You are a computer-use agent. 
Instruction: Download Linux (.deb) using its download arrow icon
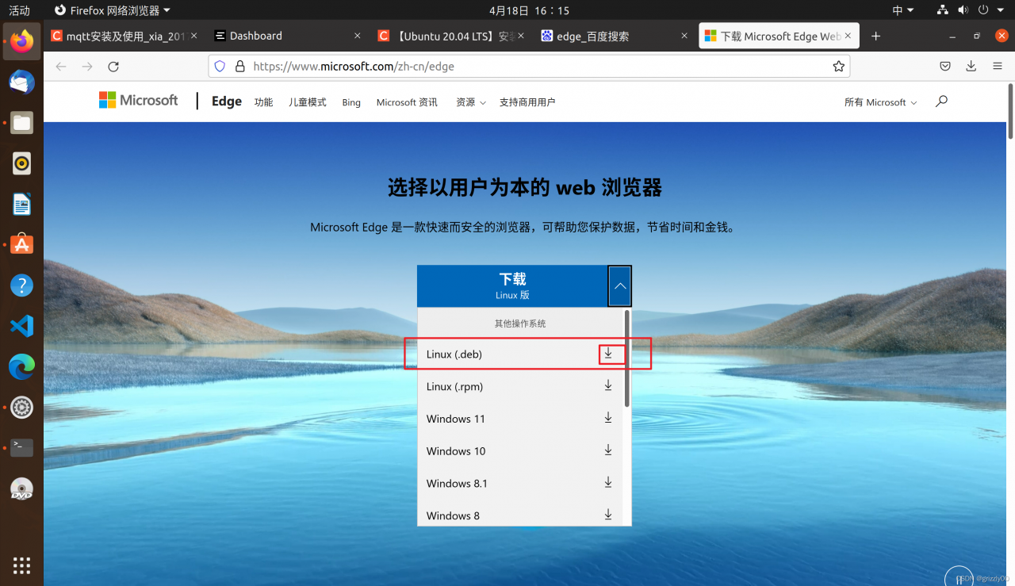[x=607, y=354]
